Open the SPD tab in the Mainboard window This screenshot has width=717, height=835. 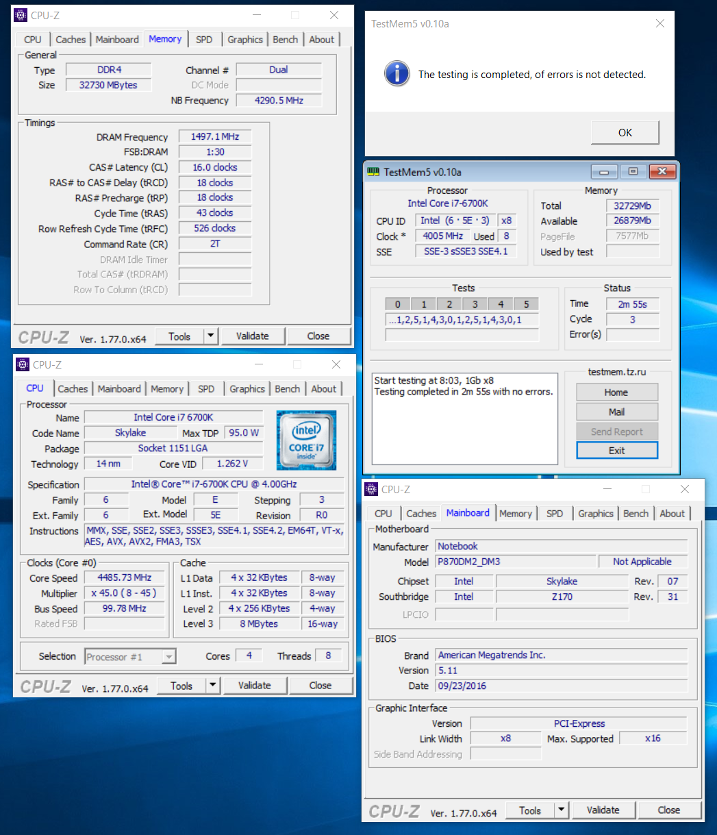555,514
